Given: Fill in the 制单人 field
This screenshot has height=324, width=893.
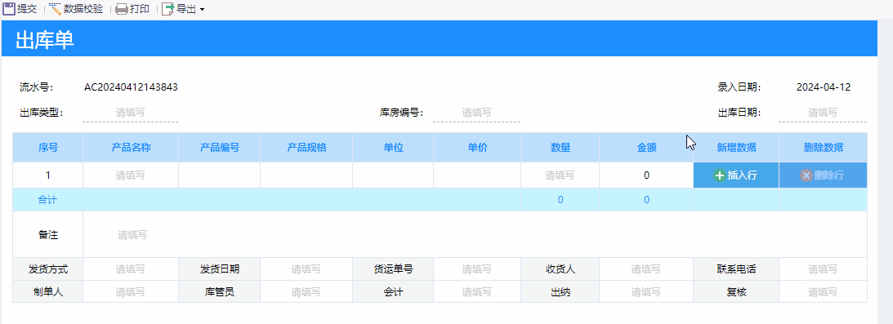Looking at the screenshot, I should 131,292.
